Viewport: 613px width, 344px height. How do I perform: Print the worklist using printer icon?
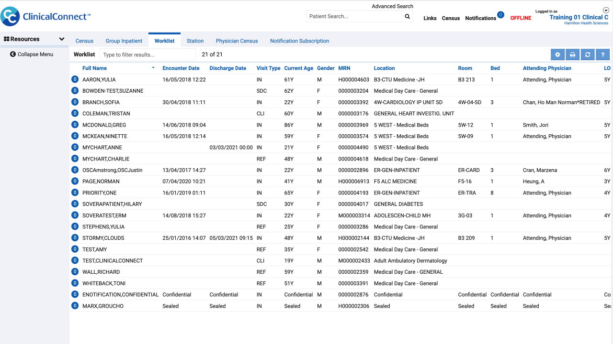pyautogui.click(x=572, y=54)
